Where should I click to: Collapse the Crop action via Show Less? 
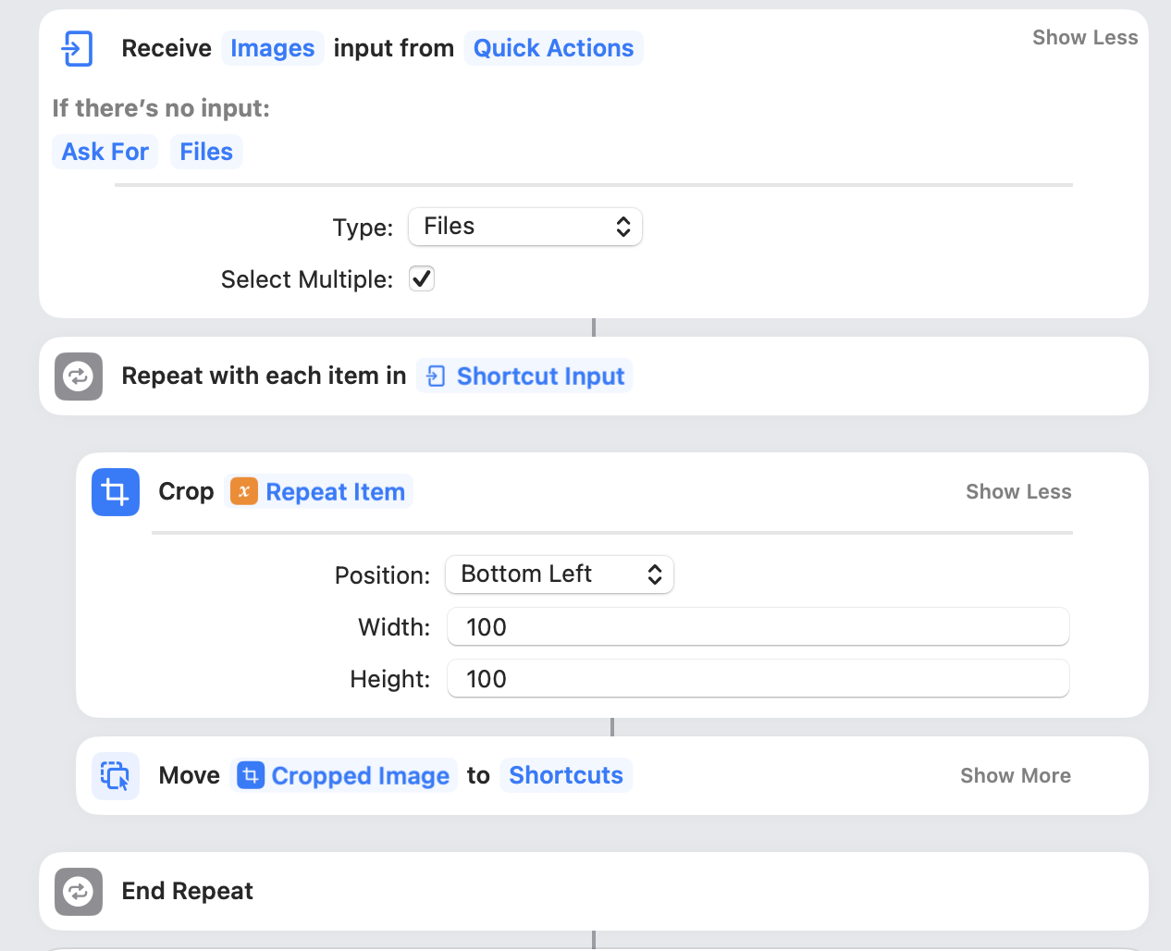(1017, 491)
